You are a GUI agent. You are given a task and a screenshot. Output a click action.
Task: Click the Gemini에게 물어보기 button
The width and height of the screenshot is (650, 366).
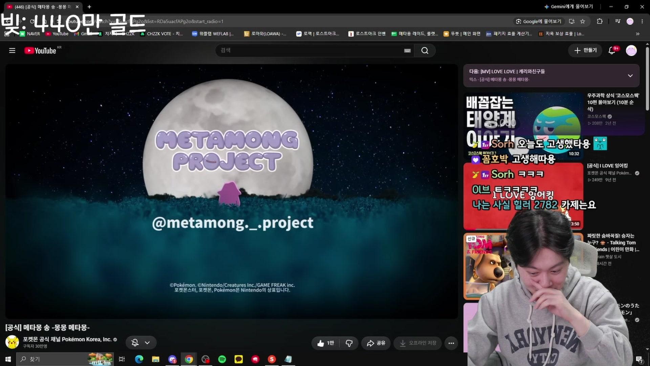click(568, 6)
